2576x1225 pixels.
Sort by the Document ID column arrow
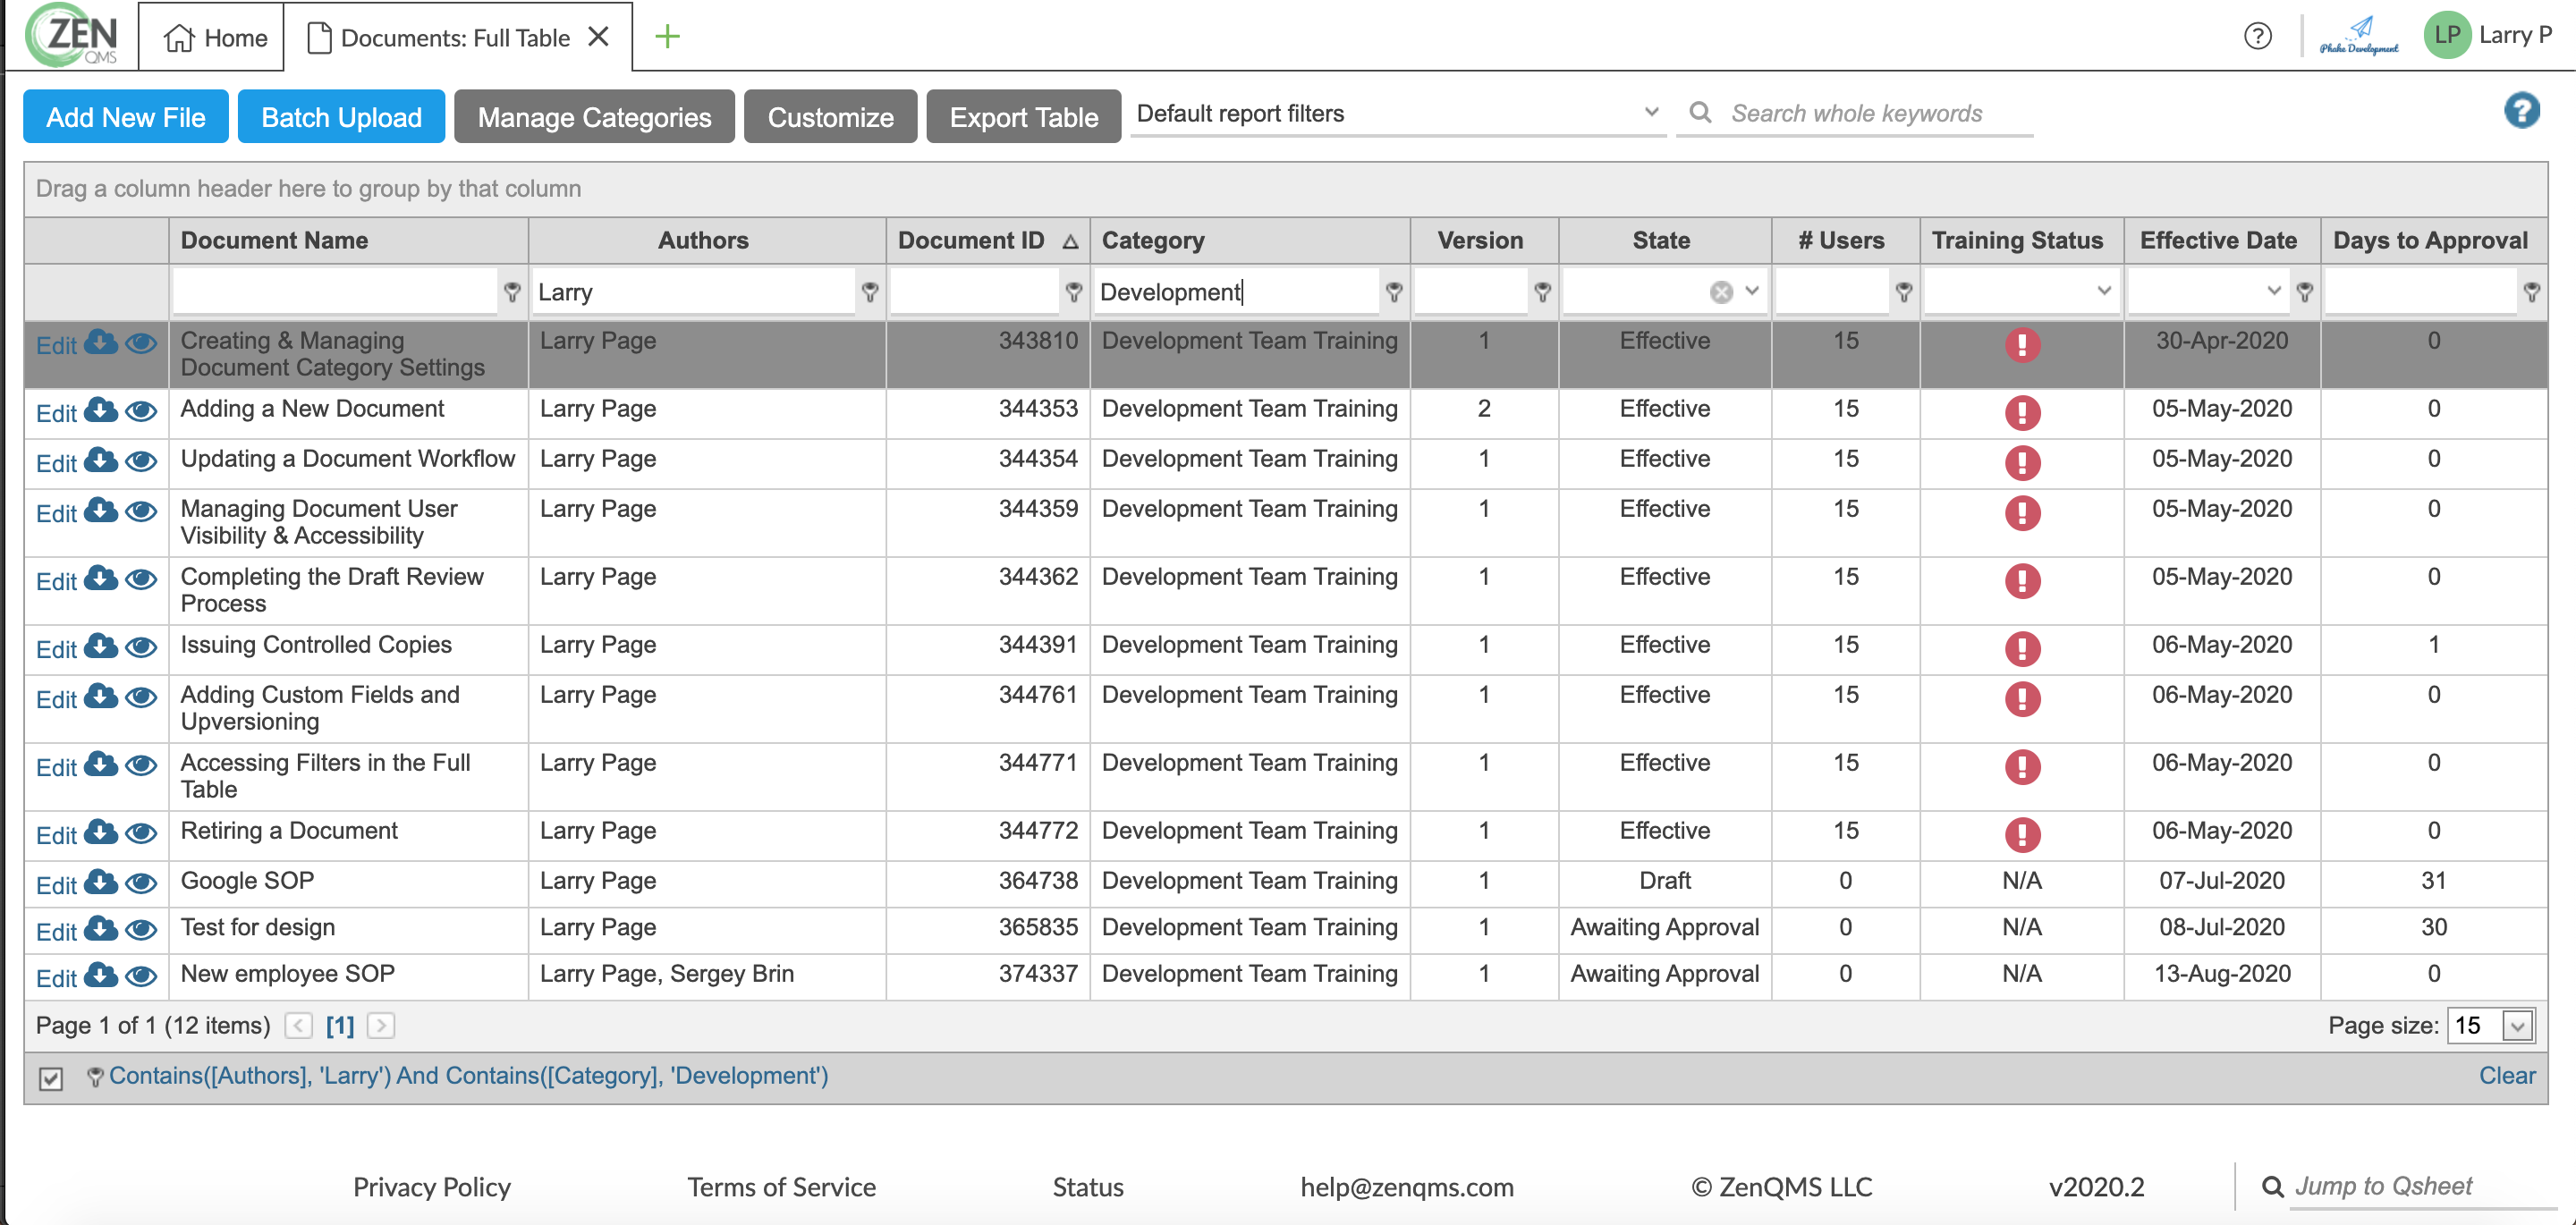[x=1069, y=240]
